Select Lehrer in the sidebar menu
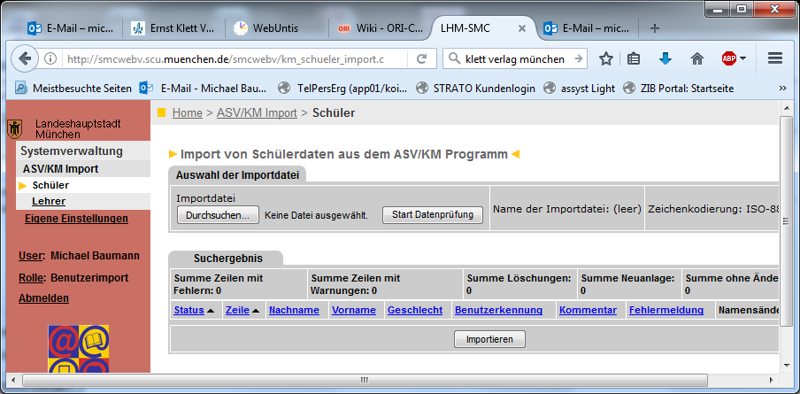This screenshot has width=800, height=394. click(49, 201)
